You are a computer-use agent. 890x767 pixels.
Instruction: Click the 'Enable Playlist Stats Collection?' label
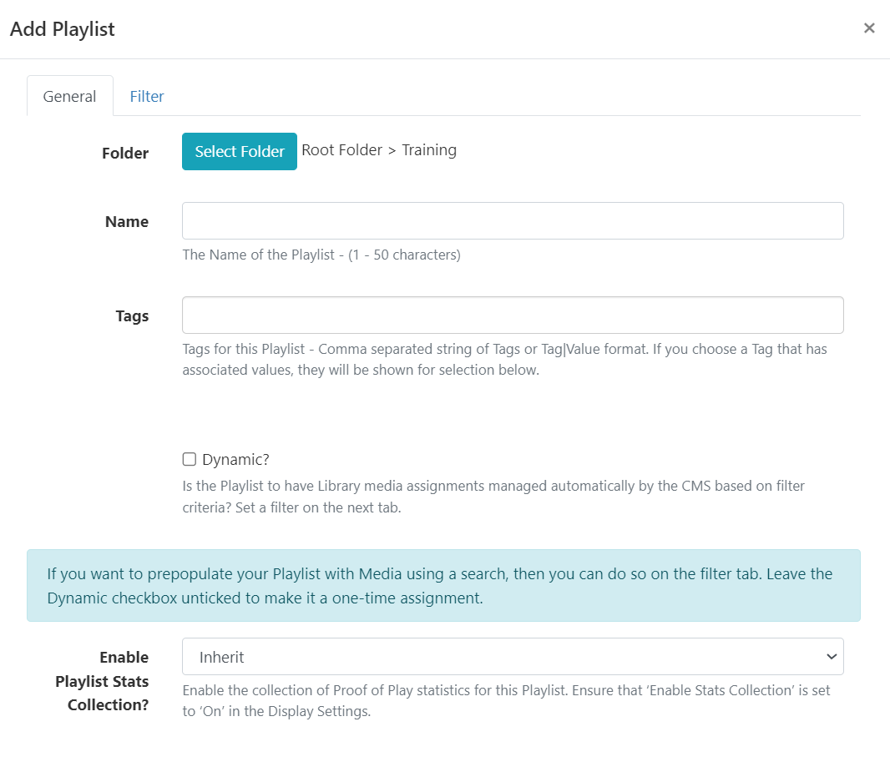click(103, 681)
